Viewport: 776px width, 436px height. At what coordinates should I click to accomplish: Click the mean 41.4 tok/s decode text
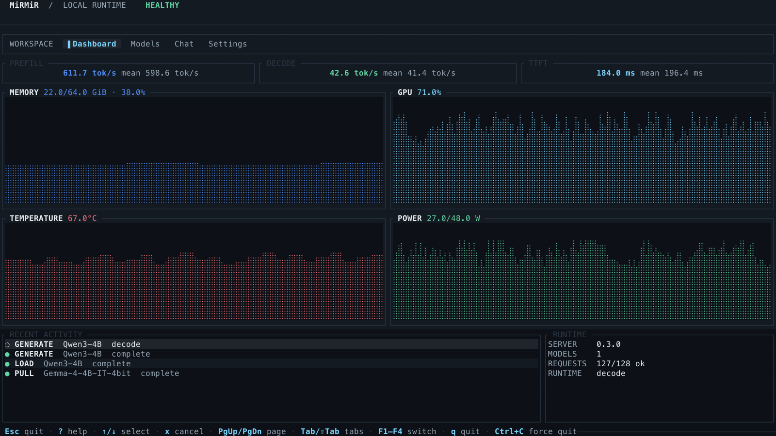[420, 73]
